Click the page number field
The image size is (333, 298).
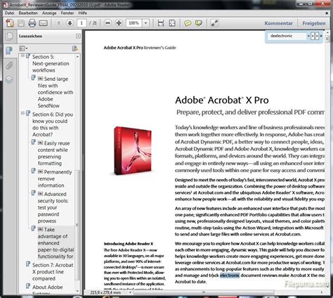click(81, 23)
